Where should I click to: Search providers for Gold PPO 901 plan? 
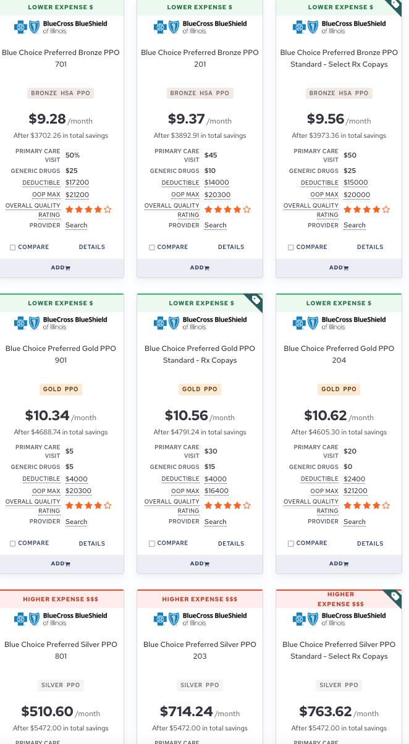coord(76,522)
